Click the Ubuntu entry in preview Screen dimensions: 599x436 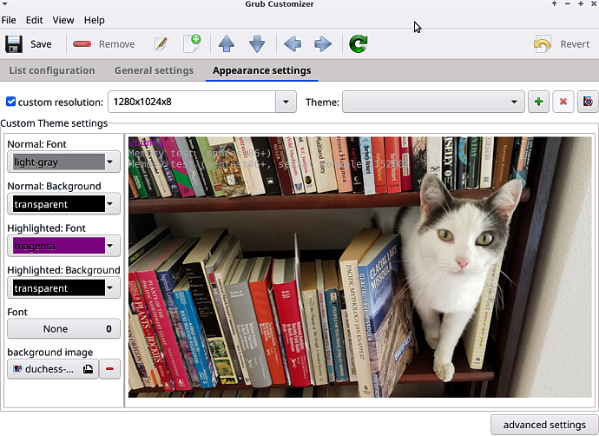point(147,142)
